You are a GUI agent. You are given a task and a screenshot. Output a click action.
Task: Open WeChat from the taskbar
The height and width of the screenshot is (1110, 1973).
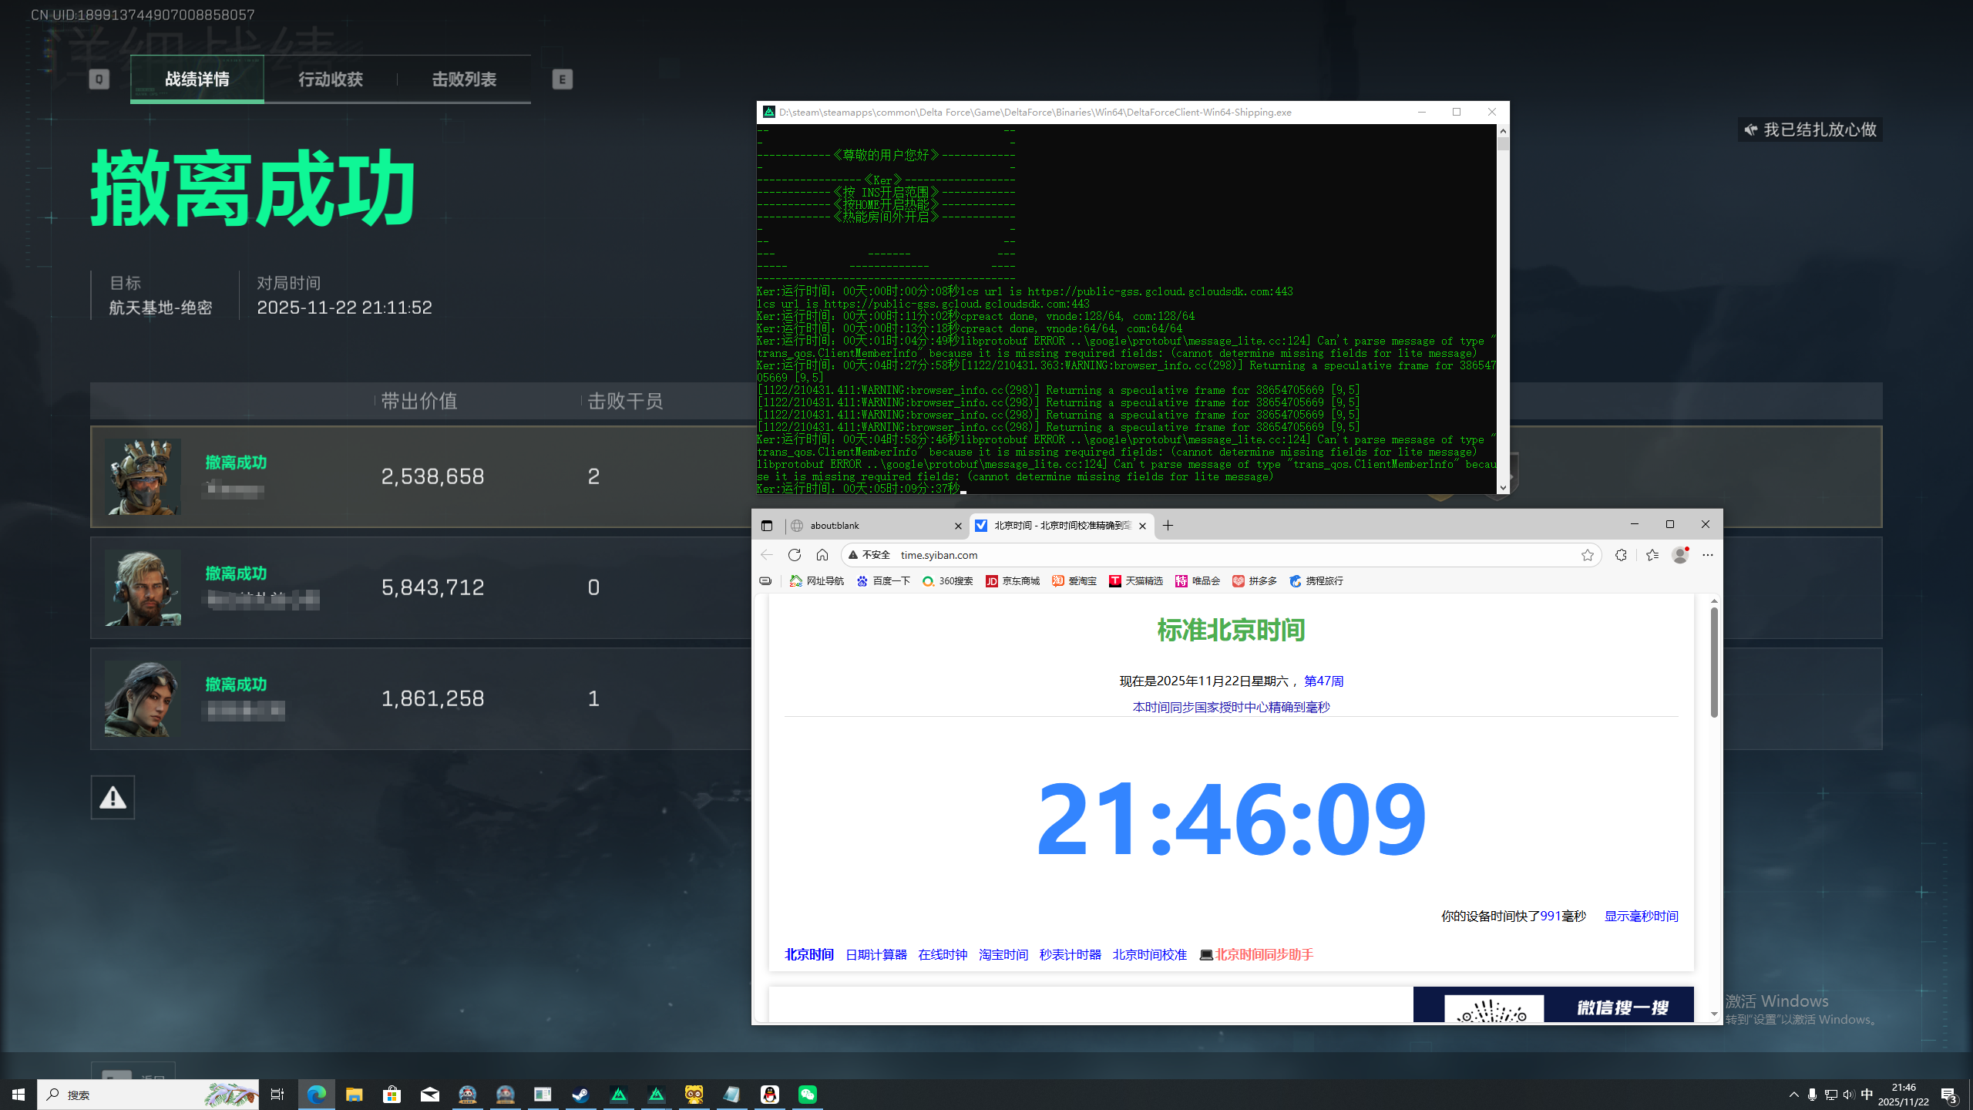807,1095
